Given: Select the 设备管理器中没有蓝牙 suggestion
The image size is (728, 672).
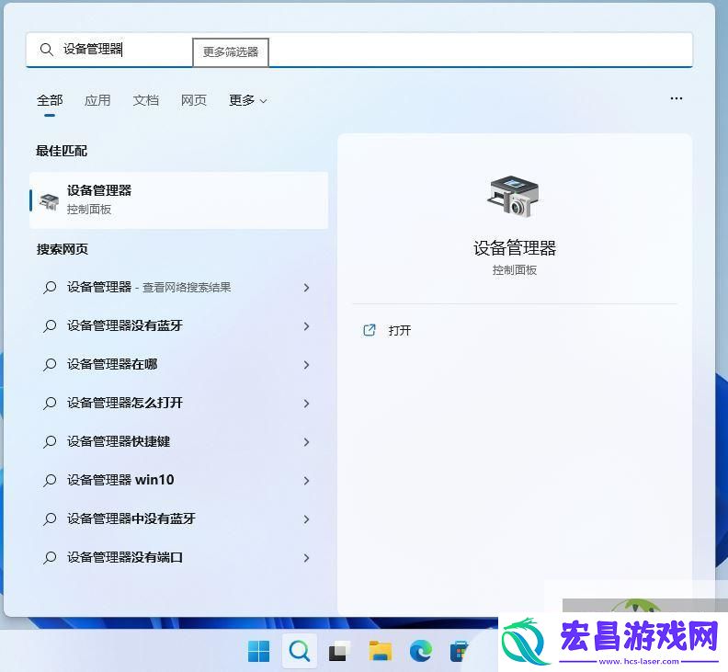Looking at the screenshot, I should (x=176, y=518).
